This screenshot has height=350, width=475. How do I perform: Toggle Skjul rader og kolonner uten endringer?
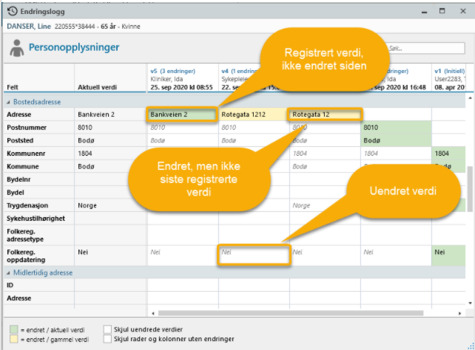[x=108, y=339]
